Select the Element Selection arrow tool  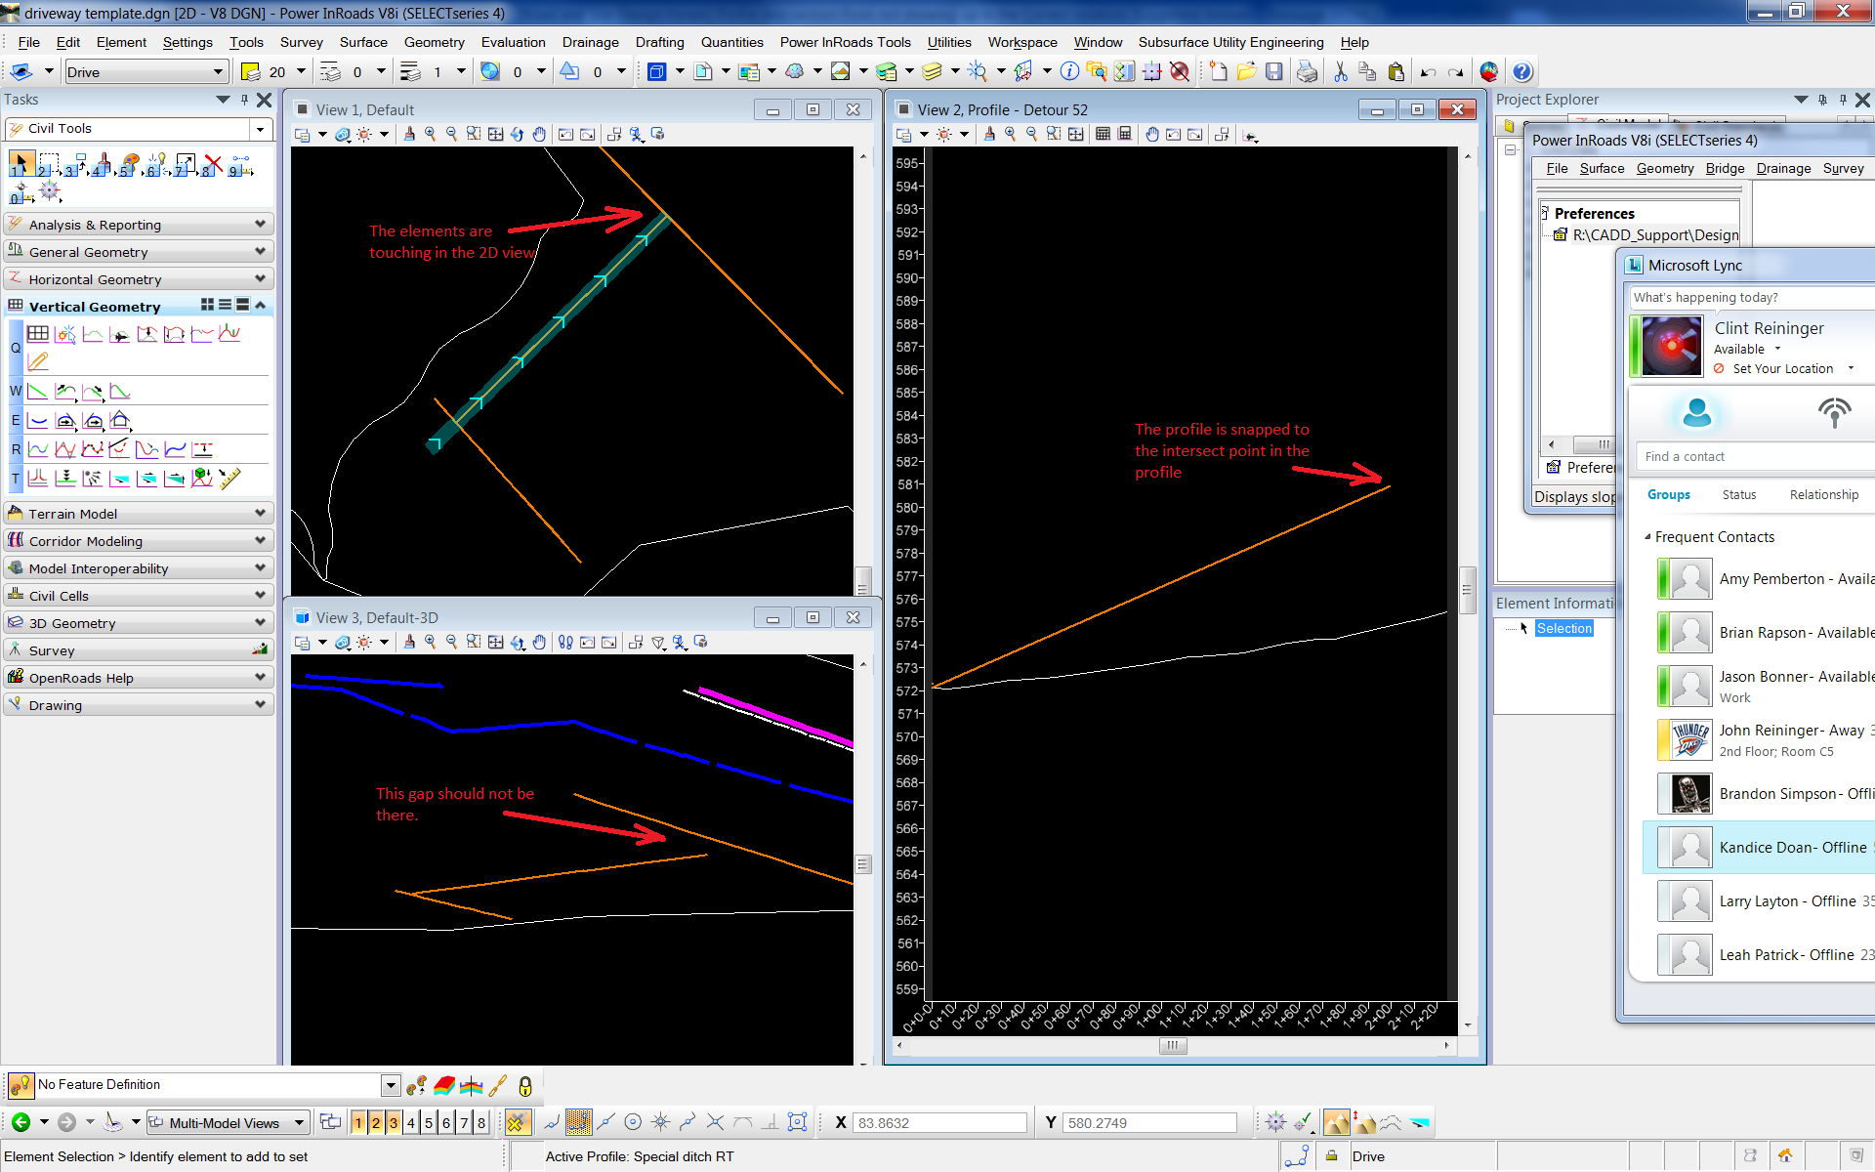click(21, 162)
